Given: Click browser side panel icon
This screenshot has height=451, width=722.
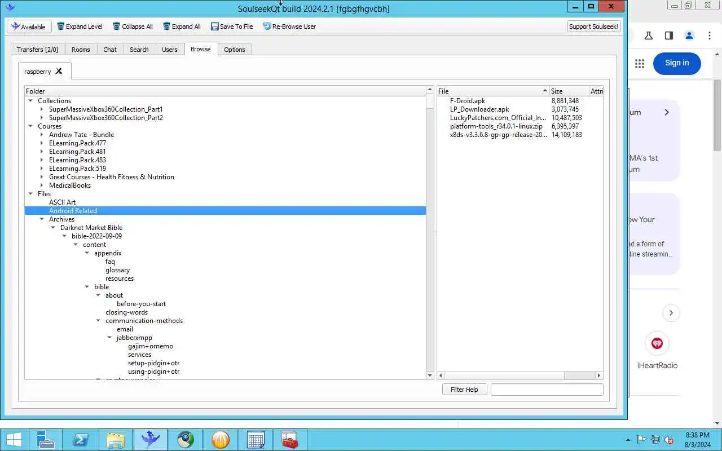Looking at the screenshot, I should pyautogui.click(x=668, y=36).
